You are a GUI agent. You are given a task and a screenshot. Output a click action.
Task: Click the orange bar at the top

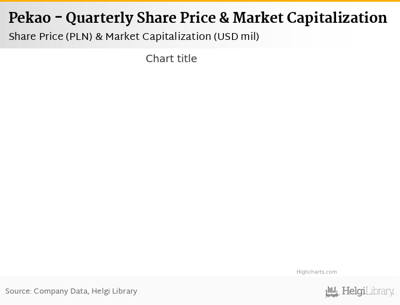(x=200, y=1)
